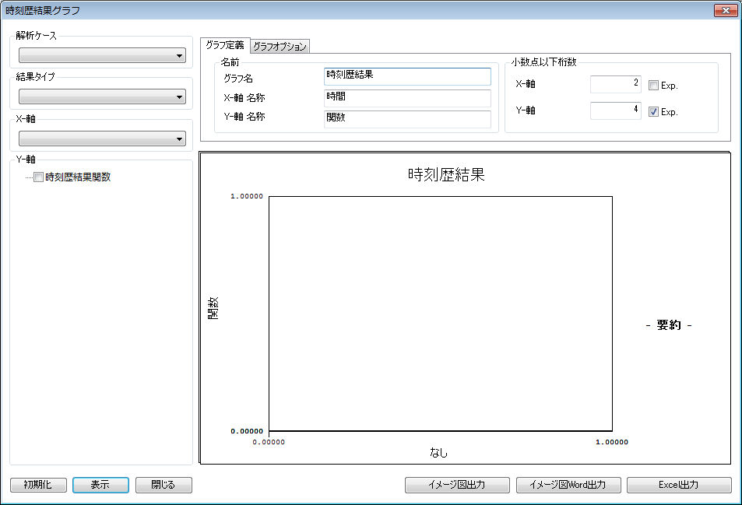The height and width of the screenshot is (505, 742).
Task: Click the なし x-axis label
Action: [438, 453]
